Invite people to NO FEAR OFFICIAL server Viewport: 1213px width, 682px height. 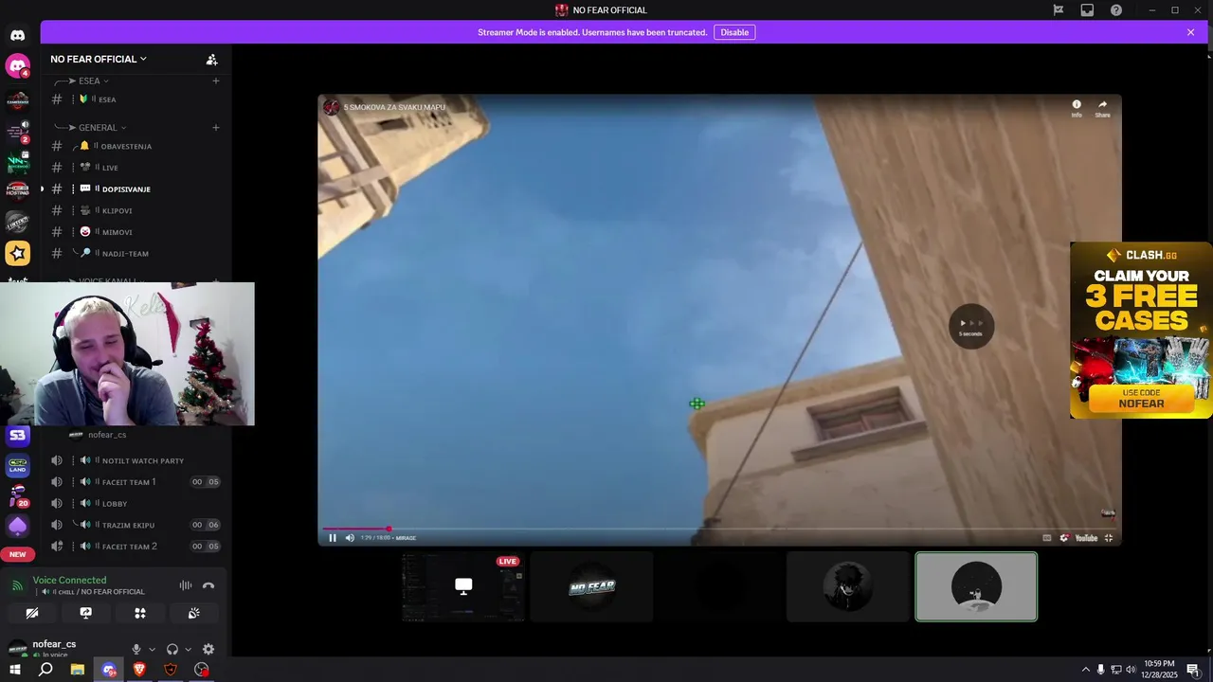pos(212,59)
